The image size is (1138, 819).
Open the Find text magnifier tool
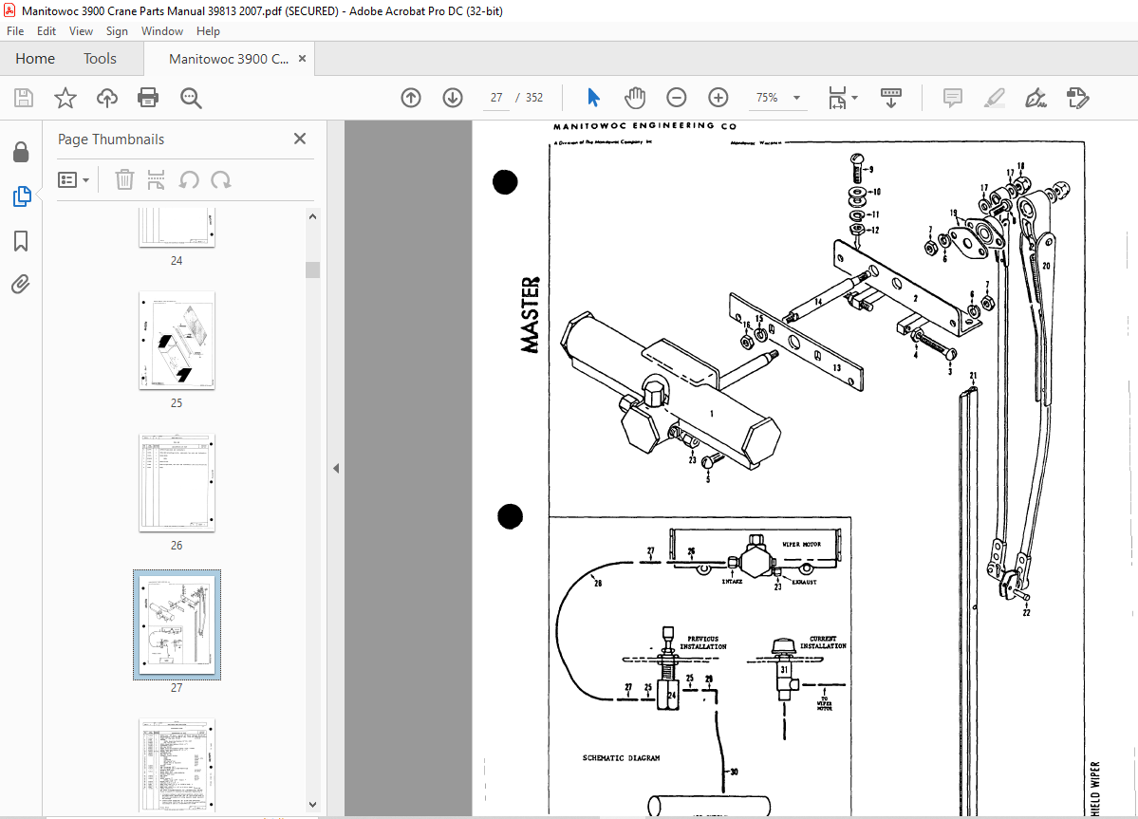pos(191,98)
